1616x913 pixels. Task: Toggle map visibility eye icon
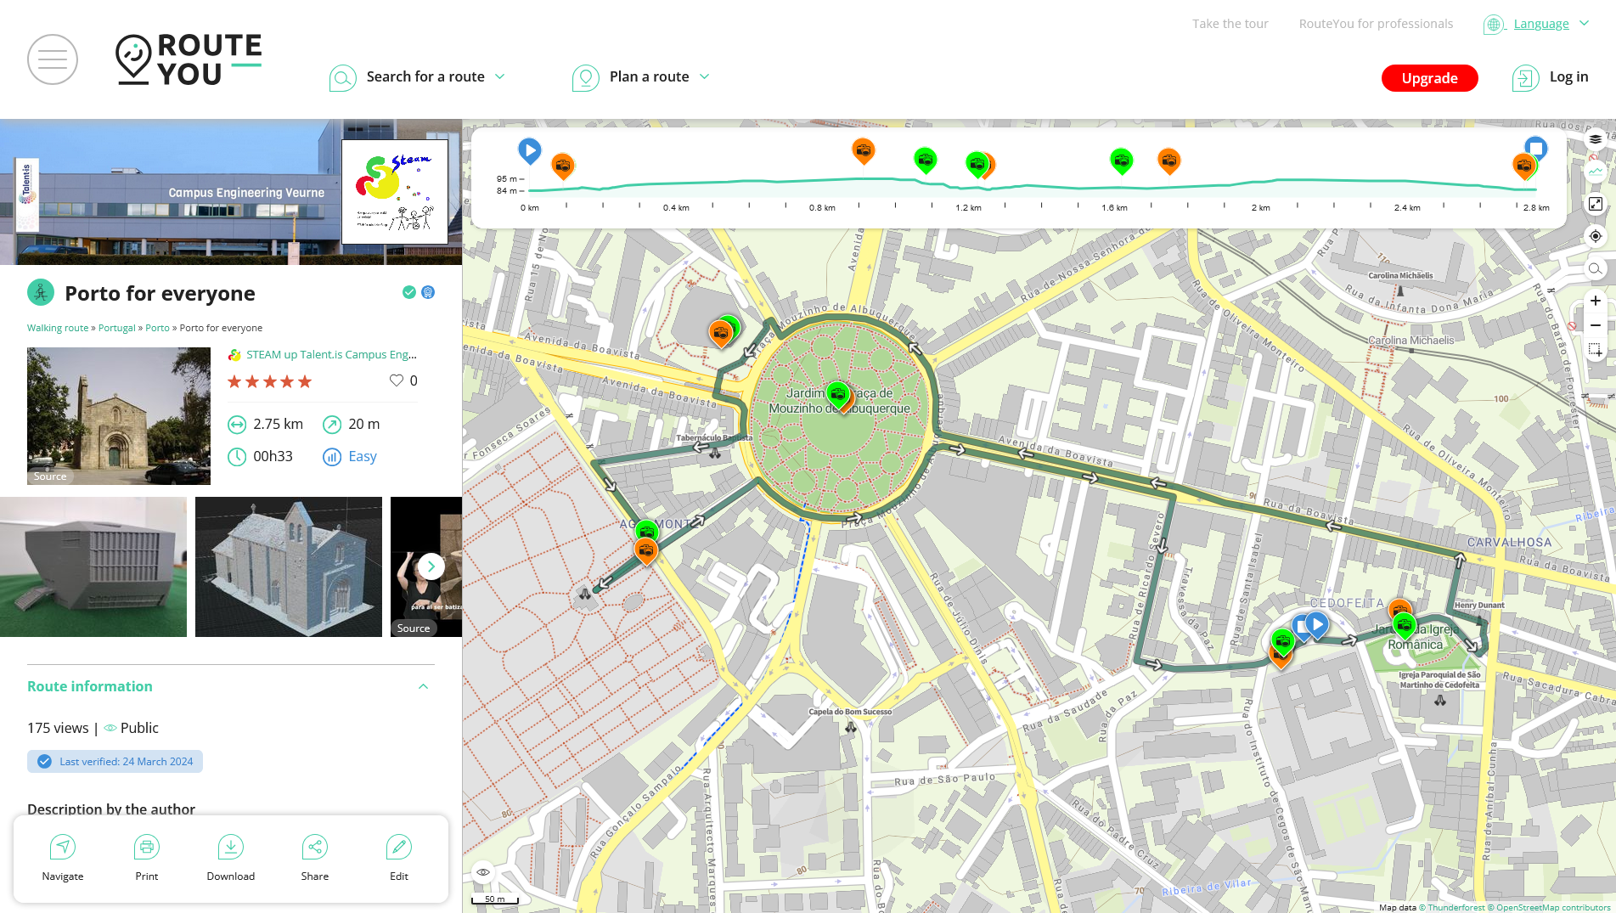[483, 872]
